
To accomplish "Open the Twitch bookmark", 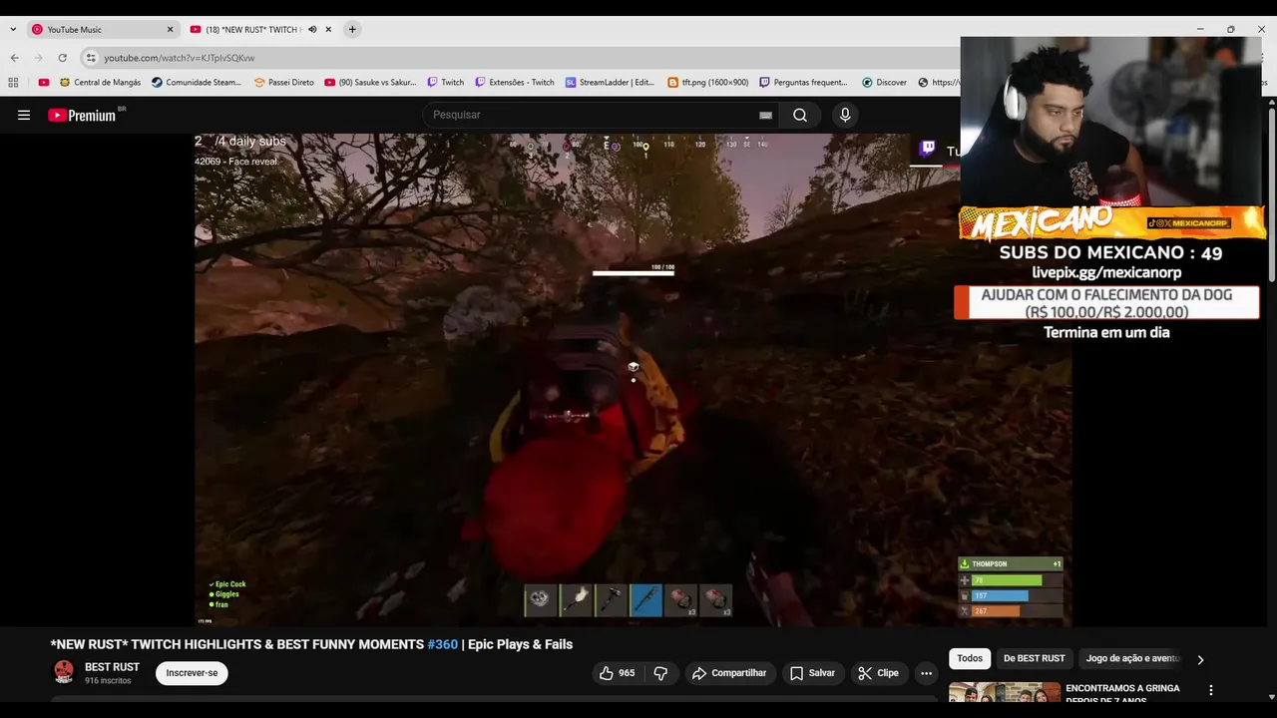I will pos(446,83).
